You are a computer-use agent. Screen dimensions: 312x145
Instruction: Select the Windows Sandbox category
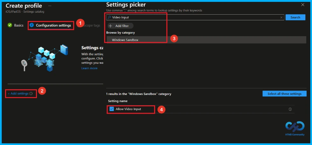tap(206, 40)
